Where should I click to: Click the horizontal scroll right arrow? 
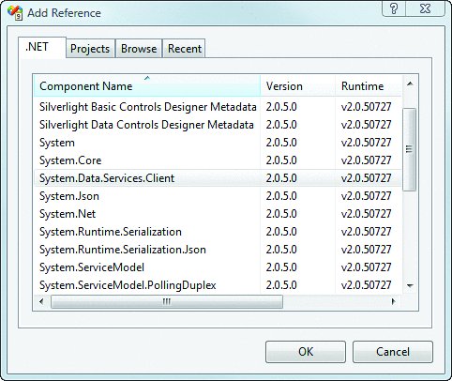click(393, 301)
